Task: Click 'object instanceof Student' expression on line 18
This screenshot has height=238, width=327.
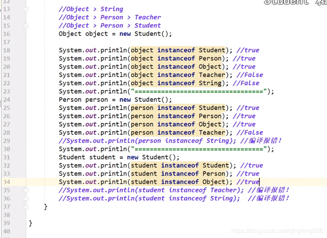Action: pyautogui.click(x=178, y=50)
